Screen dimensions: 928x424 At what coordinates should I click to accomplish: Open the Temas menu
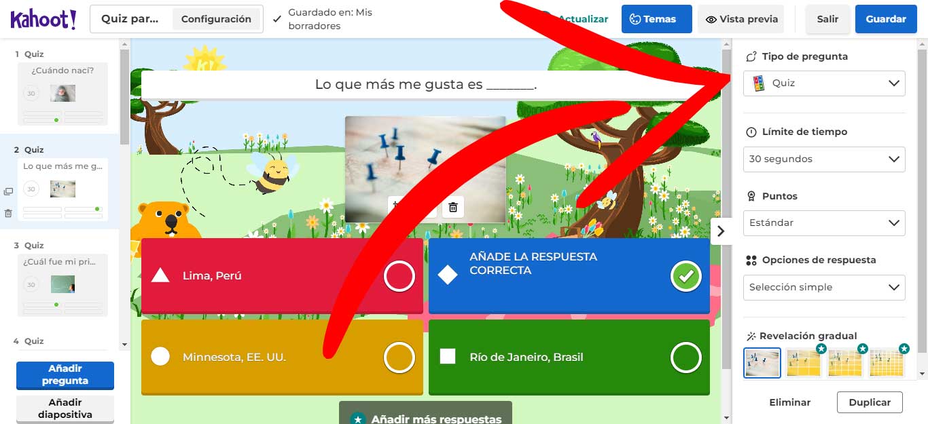pyautogui.click(x=656, y=19)
